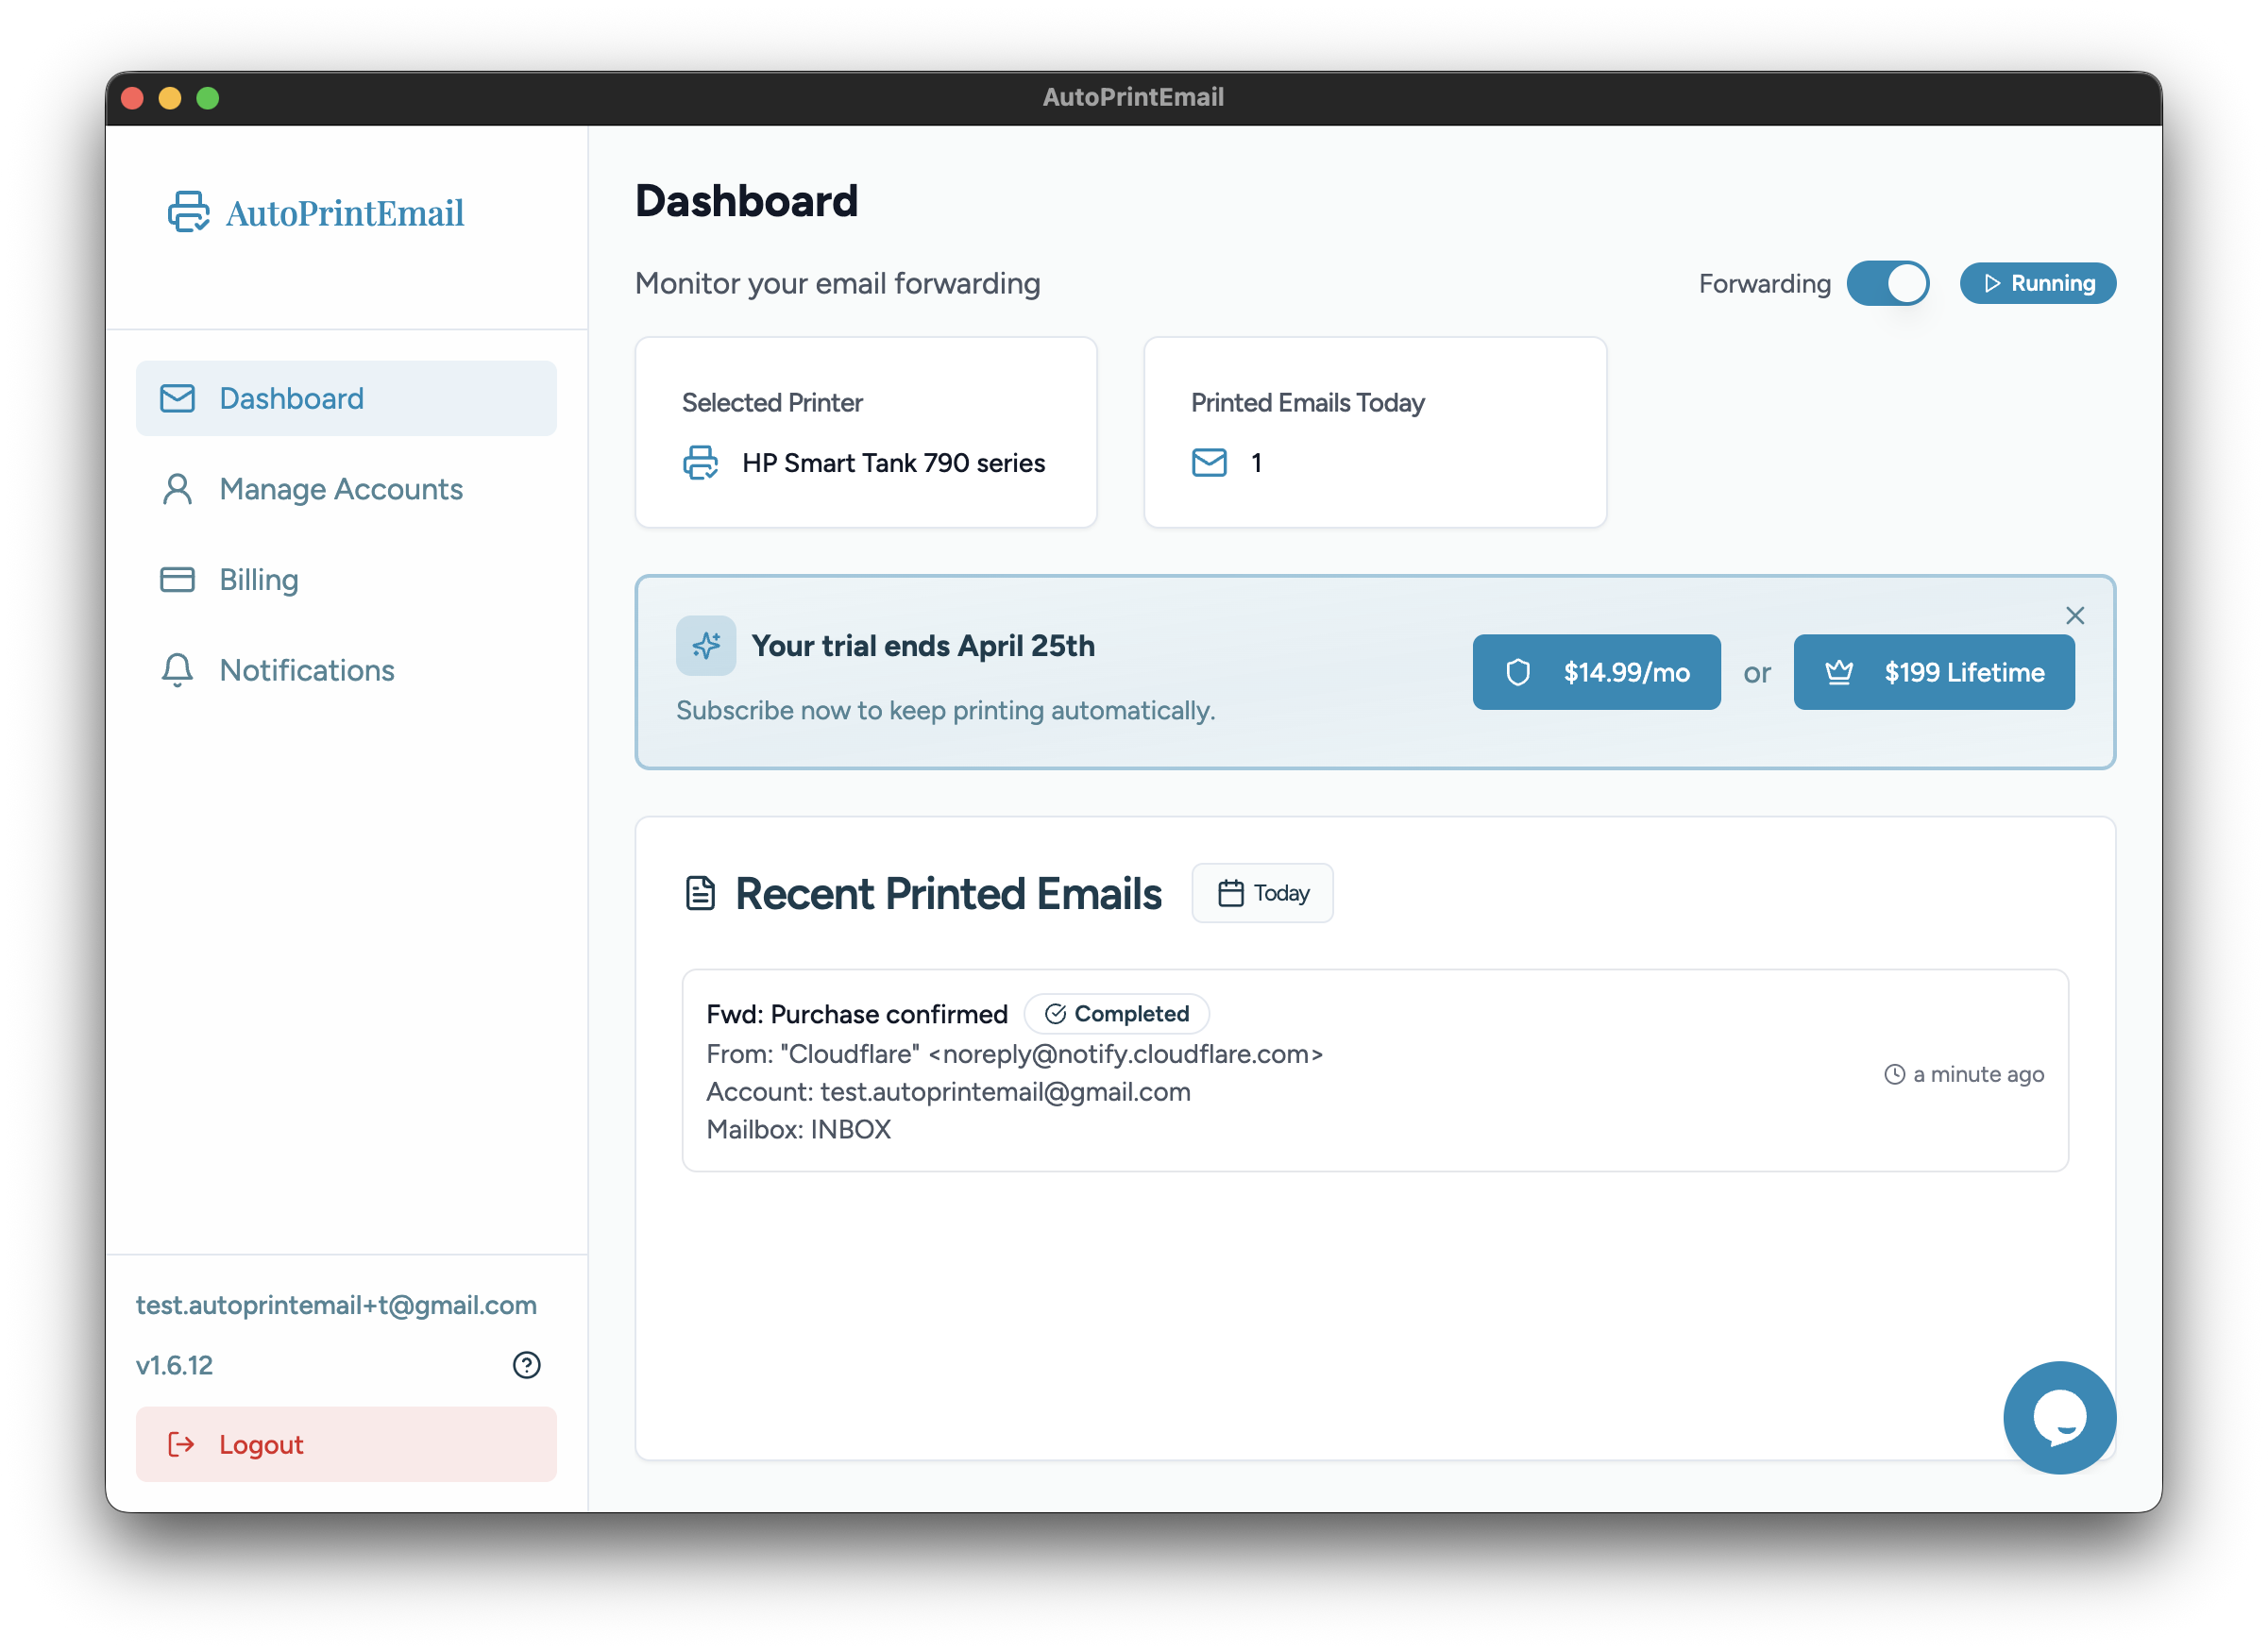Screen dimensions: 2268x1652
Task: Dismiss the trial banner with X
Action: click(x=2075, y=616)
